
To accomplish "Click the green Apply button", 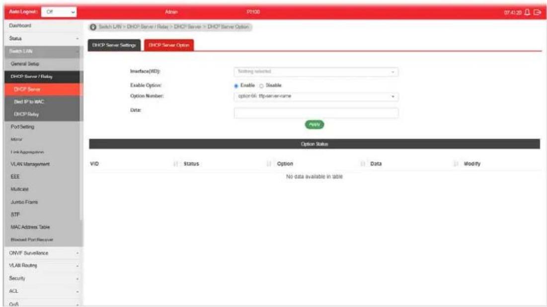I will (314, 125).
